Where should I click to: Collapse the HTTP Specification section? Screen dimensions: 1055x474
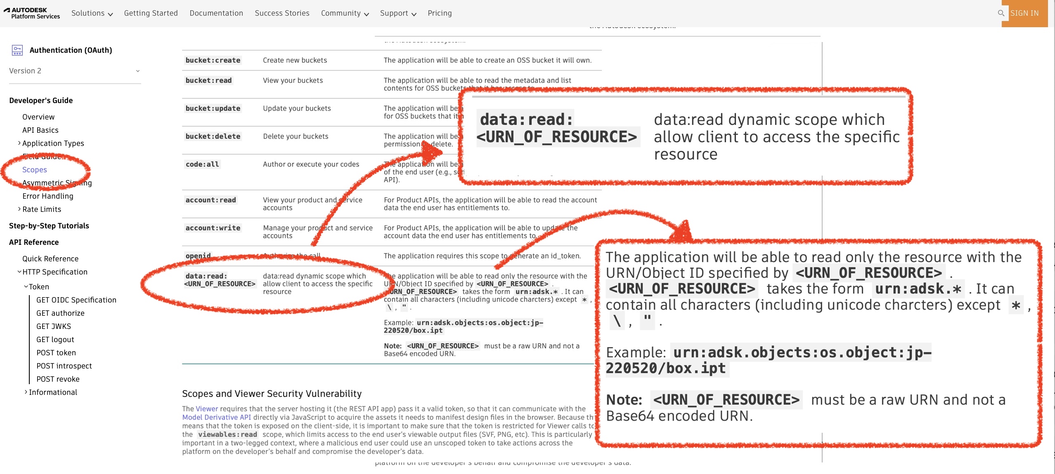click(x=19, y=272)
